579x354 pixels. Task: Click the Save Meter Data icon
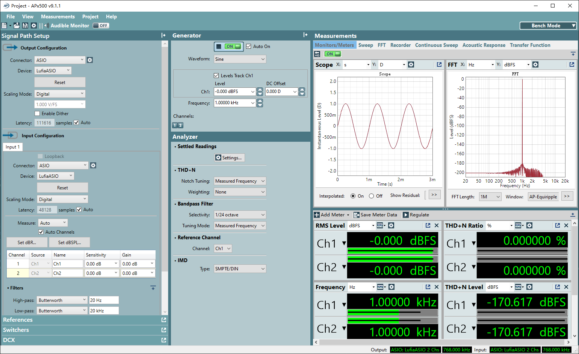pos(357,215)
